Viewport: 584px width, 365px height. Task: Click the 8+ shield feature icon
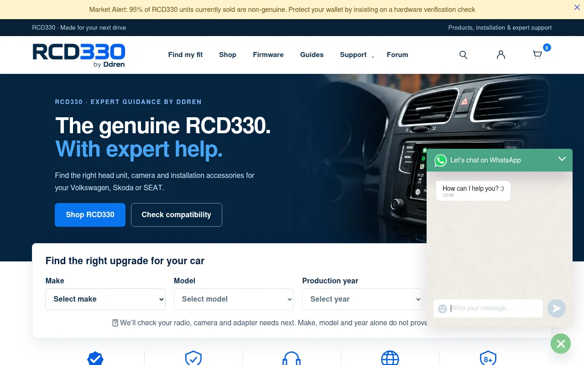coord(488,359)
